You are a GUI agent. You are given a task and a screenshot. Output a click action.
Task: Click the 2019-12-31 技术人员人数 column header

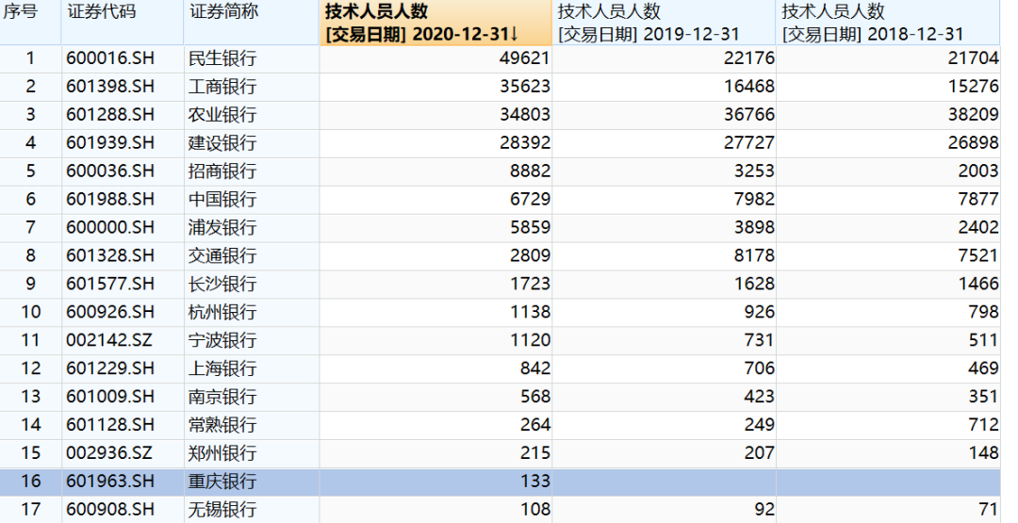click(x=664, y=23)
